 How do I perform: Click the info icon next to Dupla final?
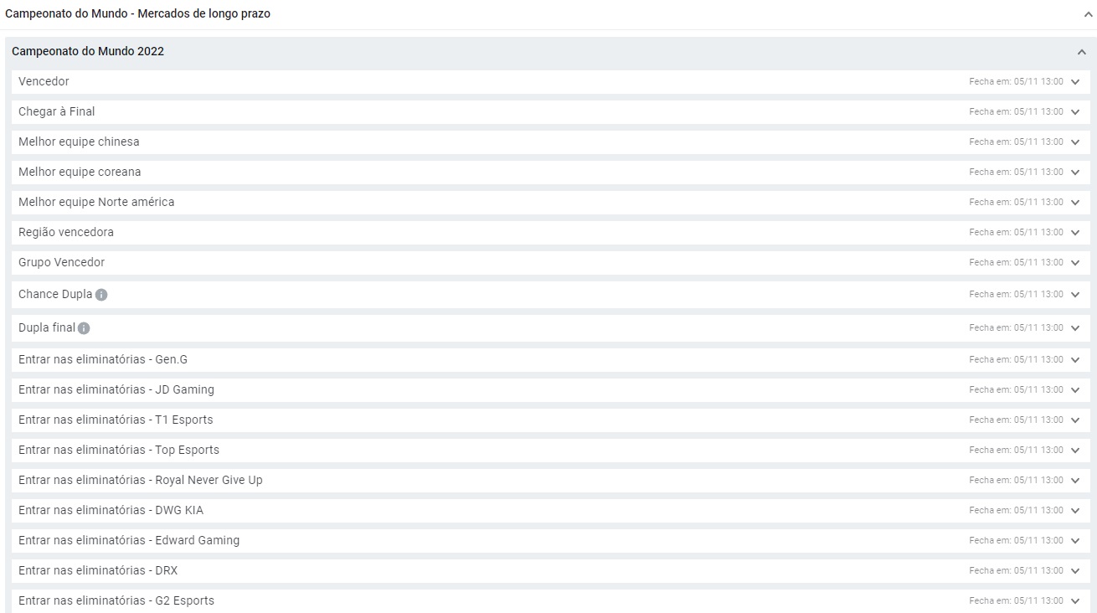84,328
